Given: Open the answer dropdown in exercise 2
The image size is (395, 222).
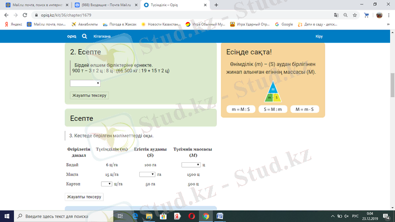Looking at the screenshot, I should click(x=85, y=83).
